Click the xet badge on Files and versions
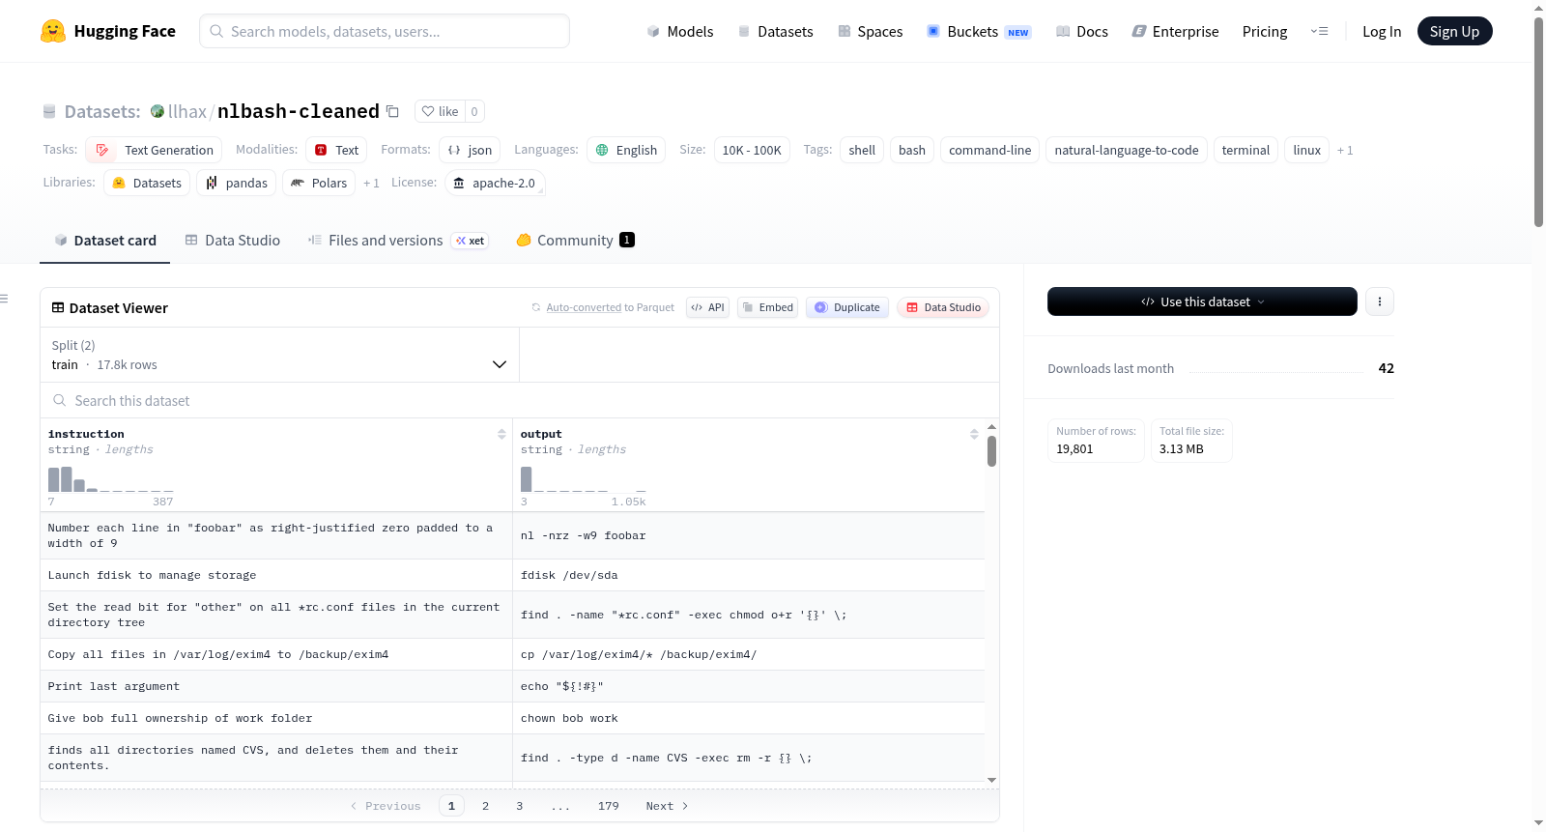This screenshot has height=832, width=1546. pyautogui.click(x=471, y=241)
